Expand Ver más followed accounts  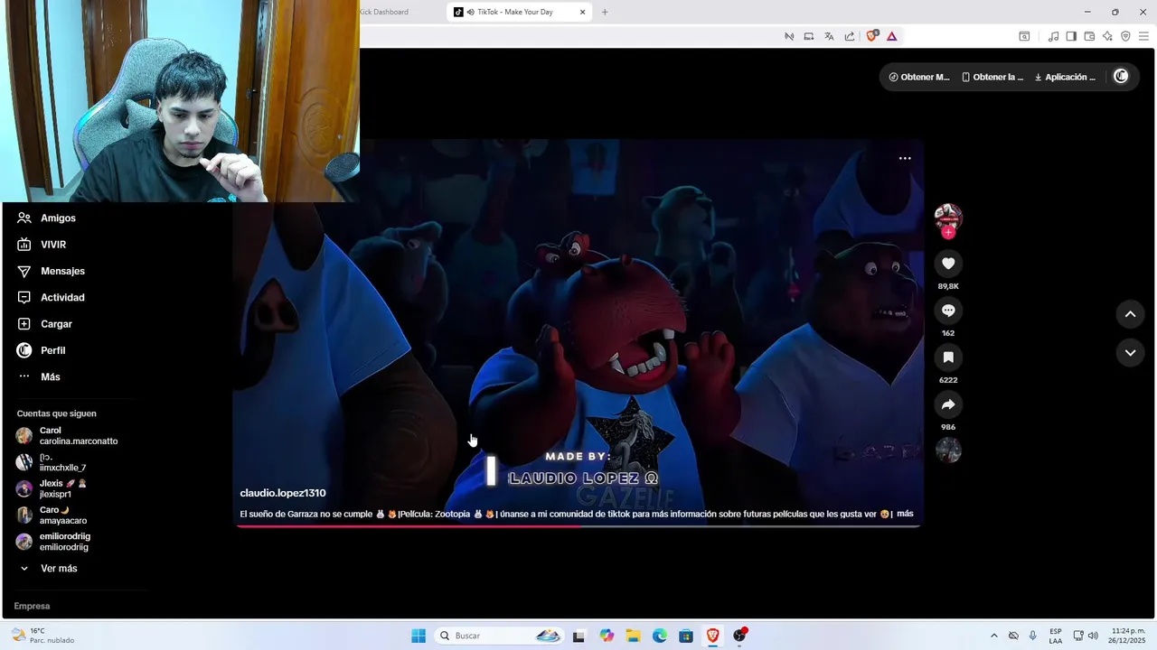click(x=49, y=569)
